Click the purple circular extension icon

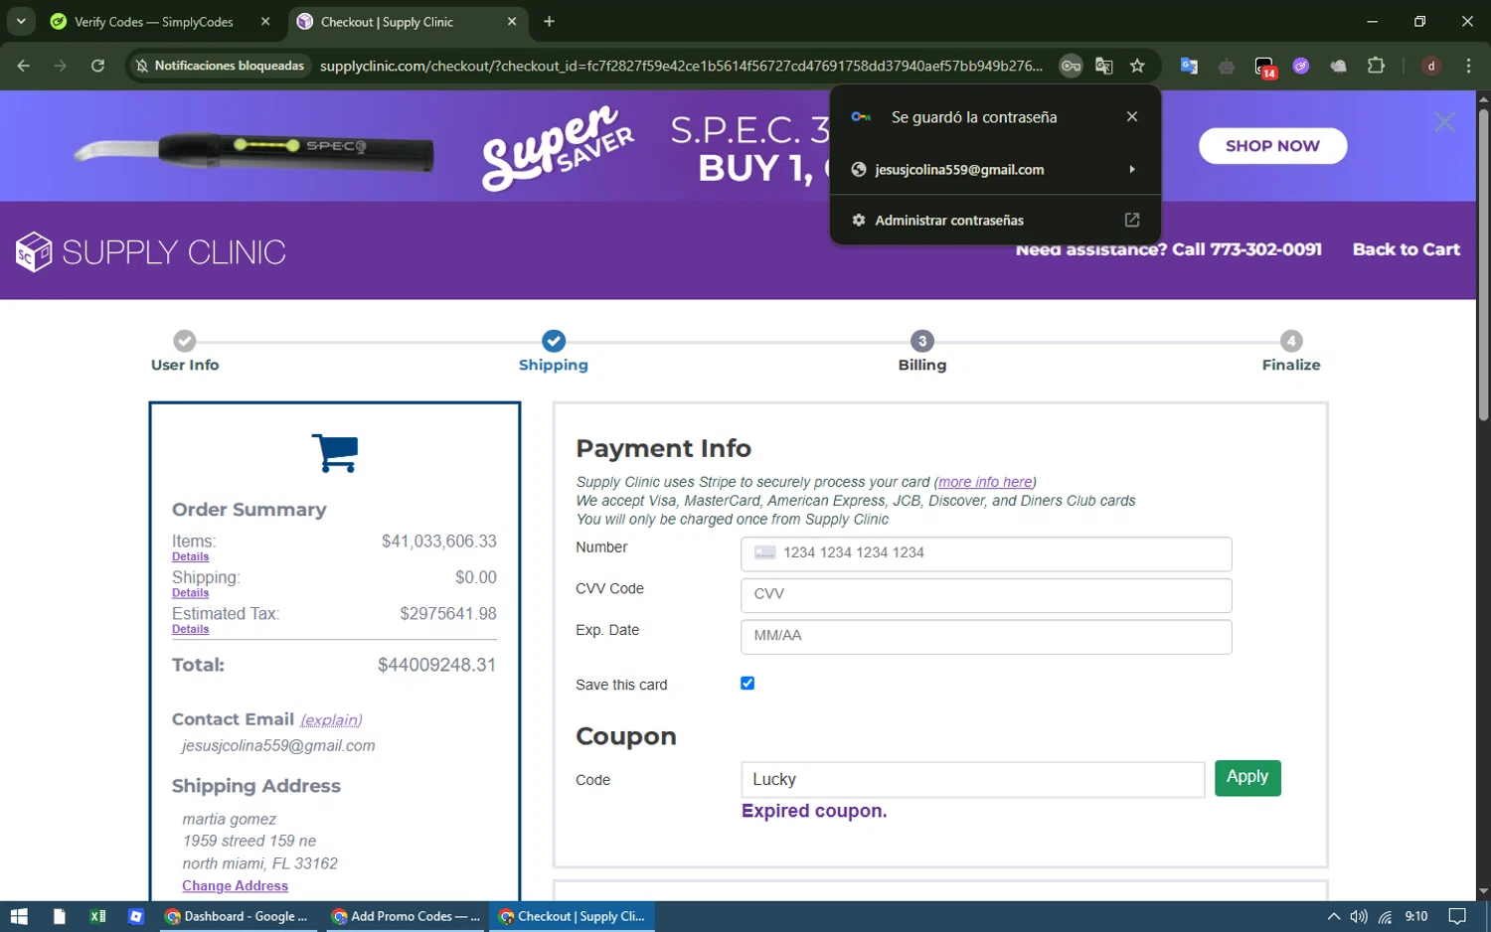click(x=1301, y=66)
